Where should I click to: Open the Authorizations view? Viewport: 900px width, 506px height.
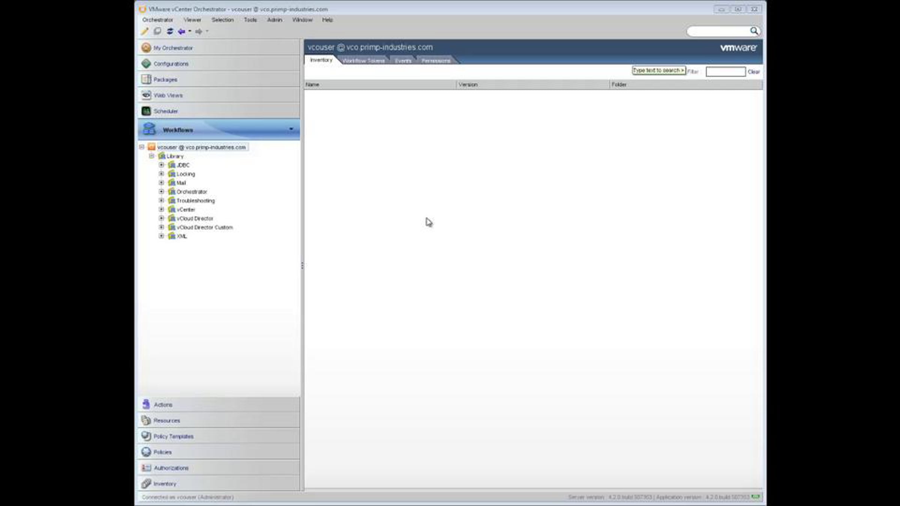coord(219,468)
